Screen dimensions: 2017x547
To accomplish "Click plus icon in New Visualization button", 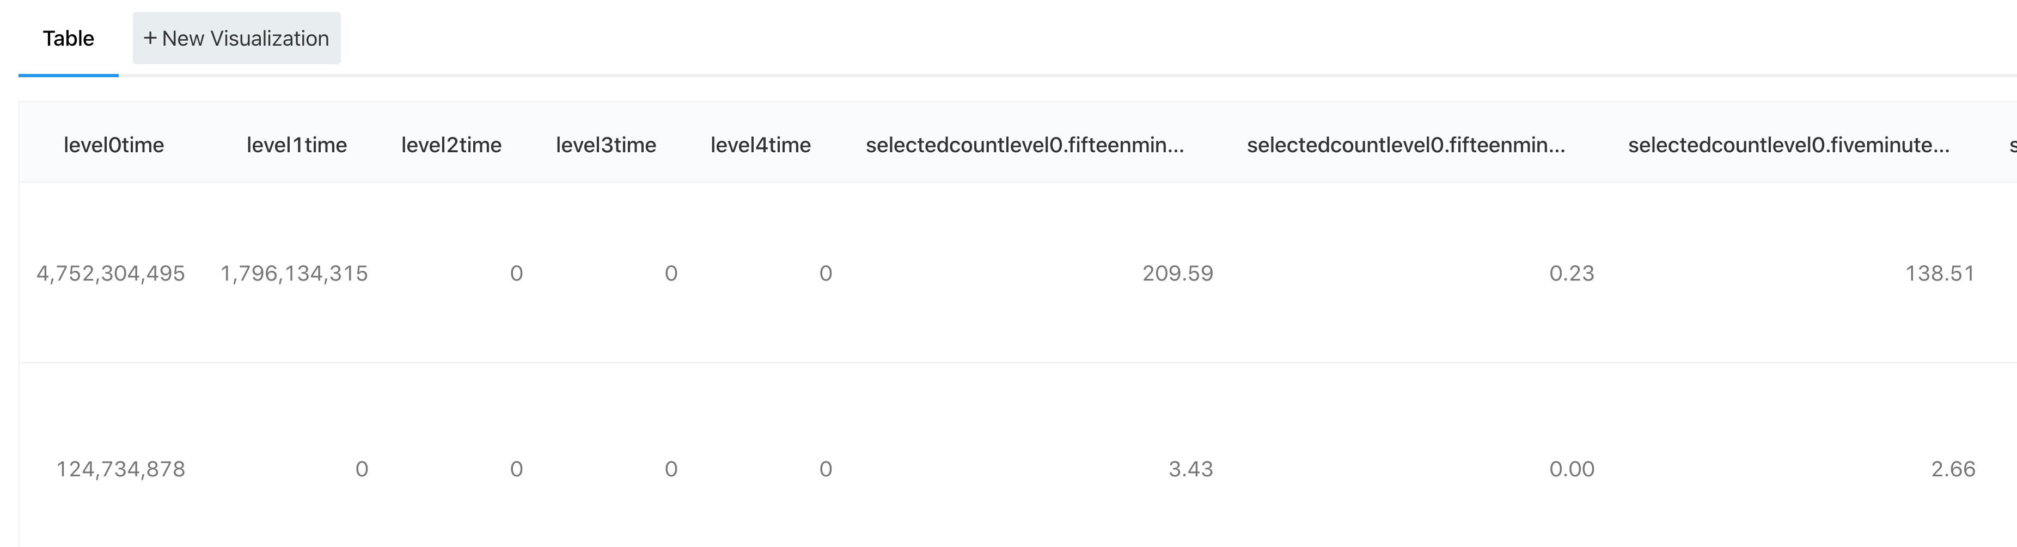I will coord(150,38).
